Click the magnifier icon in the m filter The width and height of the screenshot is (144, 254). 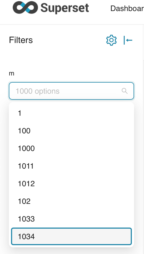pos(124,91)
